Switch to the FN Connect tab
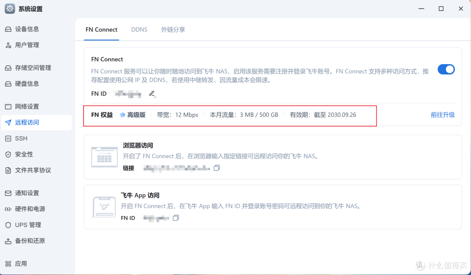Image resolution: width=471 pixels, height=275 pixels. tap(102, 29)
